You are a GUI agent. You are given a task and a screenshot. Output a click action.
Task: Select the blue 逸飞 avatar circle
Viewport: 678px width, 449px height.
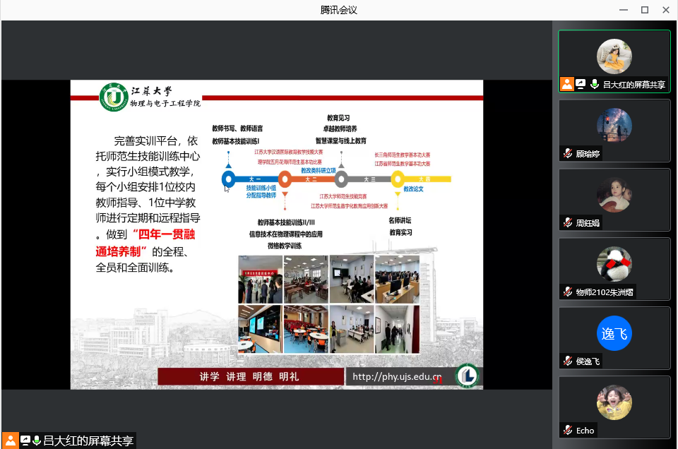coord(614,333)
